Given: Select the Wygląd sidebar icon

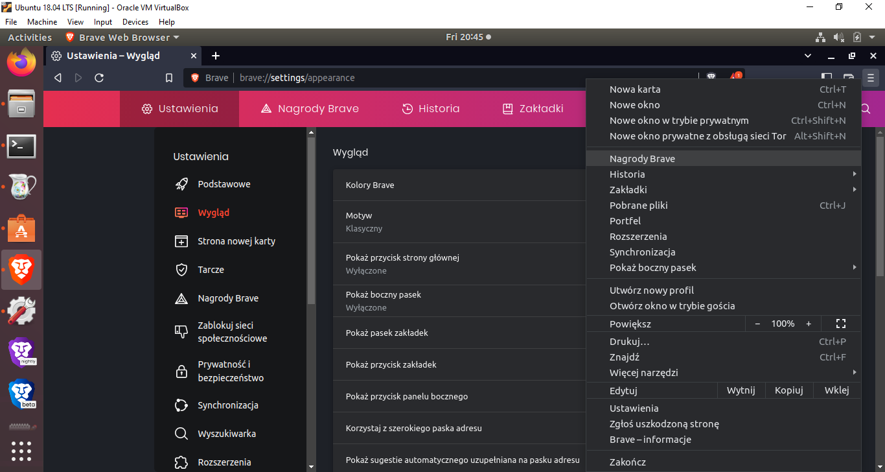Looking at the screenshot, I should [x=181, y=213].
